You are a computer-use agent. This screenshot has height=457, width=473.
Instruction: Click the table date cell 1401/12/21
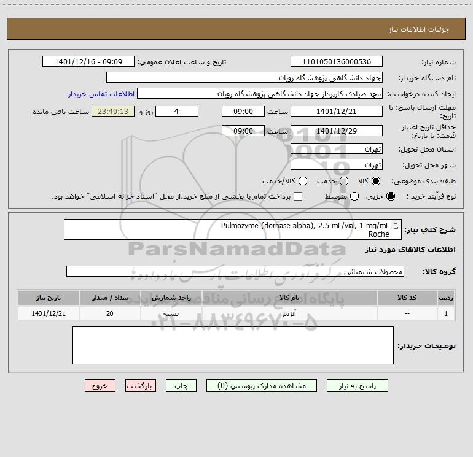tap(49, 313)
